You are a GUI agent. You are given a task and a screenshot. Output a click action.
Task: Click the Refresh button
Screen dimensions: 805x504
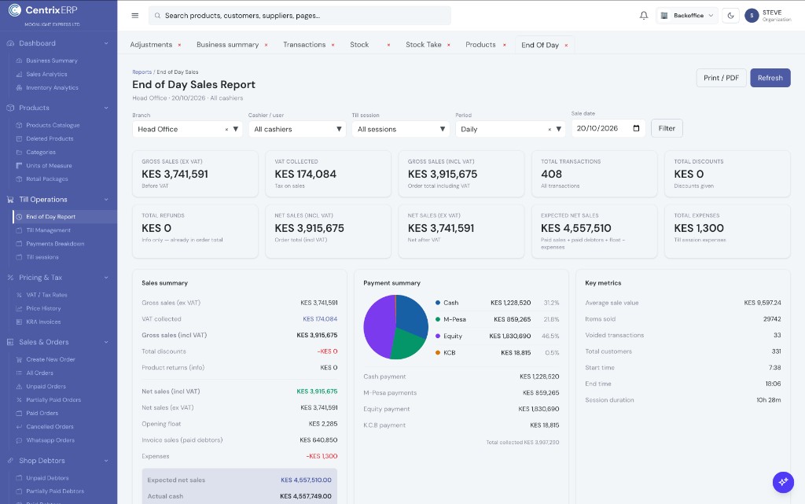pyautogui.click(x=770, y=78)
